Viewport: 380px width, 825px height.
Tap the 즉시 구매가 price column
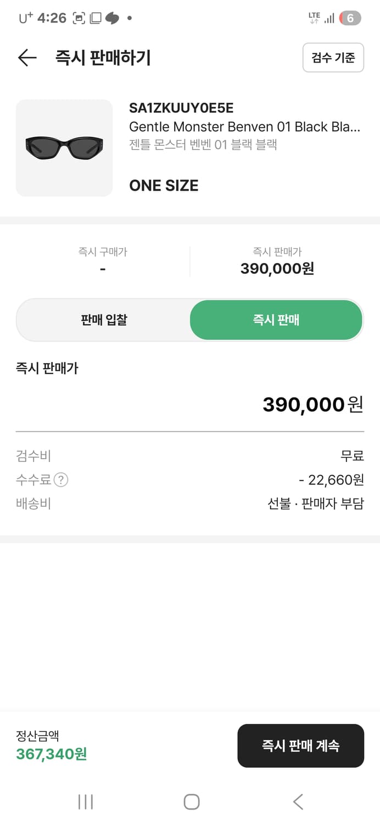pyautogui.click(x=103, y=261)
